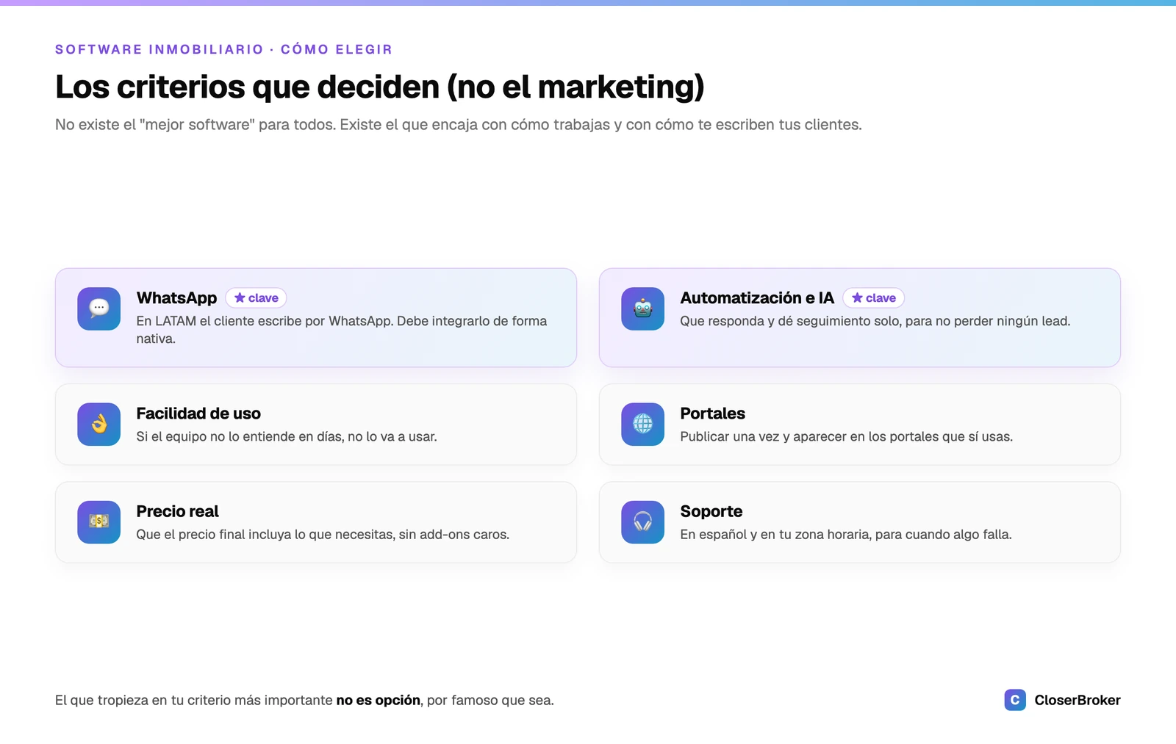Screen dimensions: 1176x744
Task: Click the CloserBroker logo icon
Action: tap(1015, 700)
